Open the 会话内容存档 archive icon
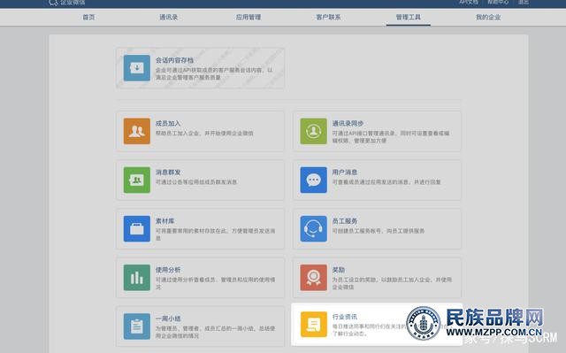The height and width of the screenshot is (353, 566). pyautogui.click(x=137, y=68)
